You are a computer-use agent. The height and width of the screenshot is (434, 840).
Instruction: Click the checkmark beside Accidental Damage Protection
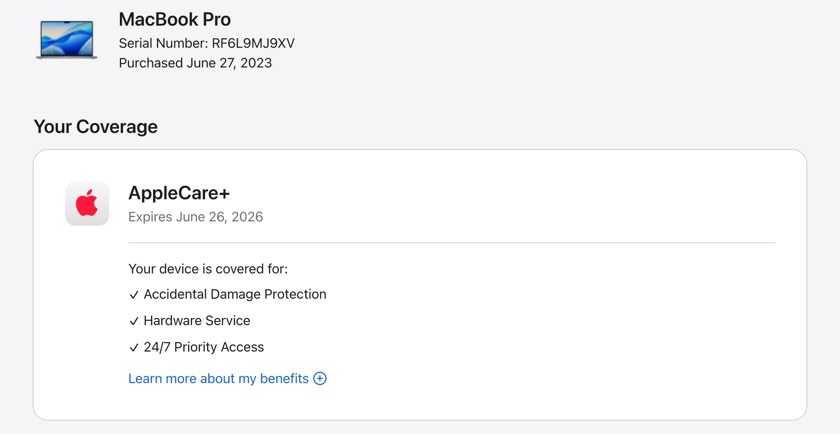click(134, 295)
